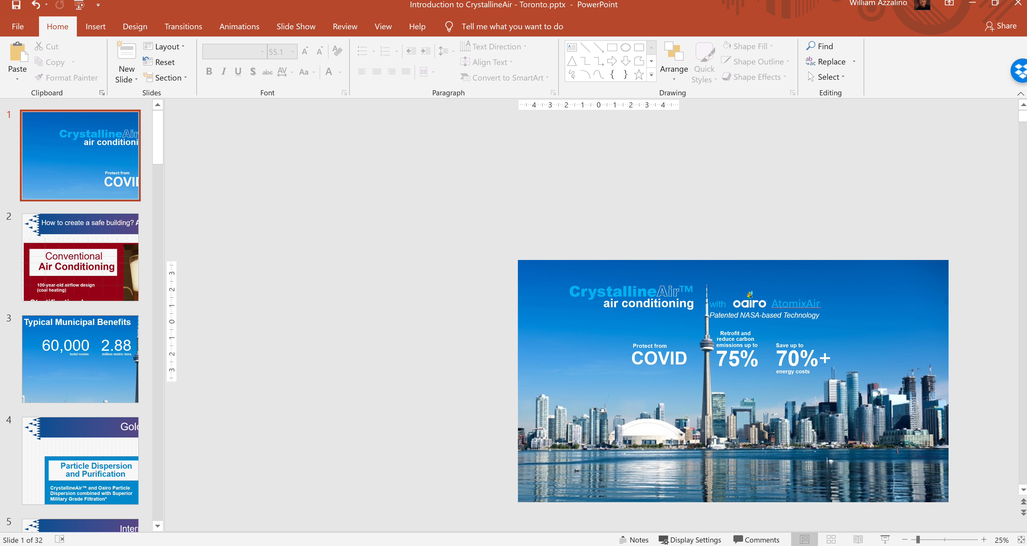1027x546 pixels.
Task: Click the Share button
Action: coord(1001,26)
